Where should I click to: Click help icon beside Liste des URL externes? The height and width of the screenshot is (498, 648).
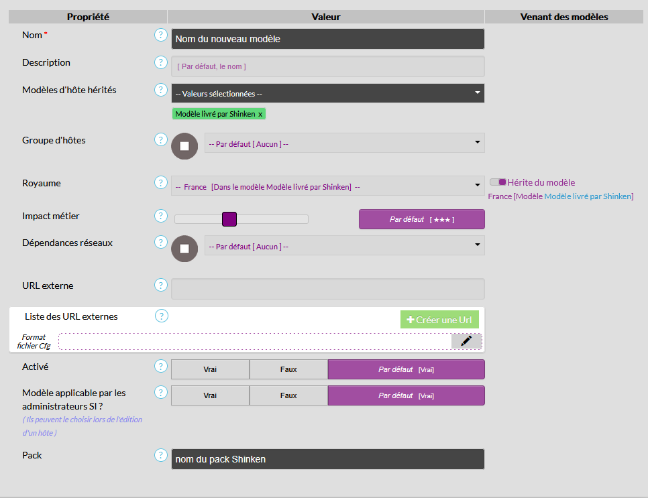(x=162, y=316)
